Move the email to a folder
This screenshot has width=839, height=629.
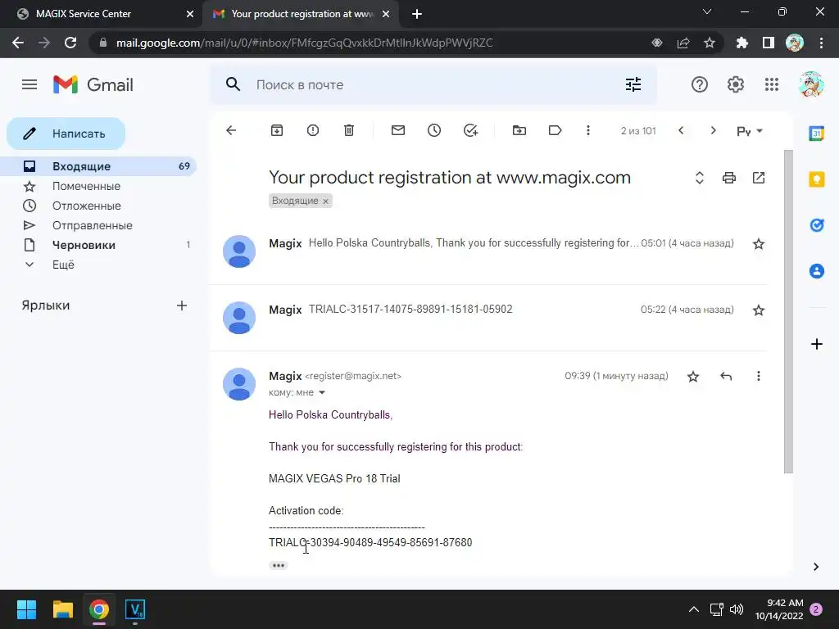tap(519, 130)
